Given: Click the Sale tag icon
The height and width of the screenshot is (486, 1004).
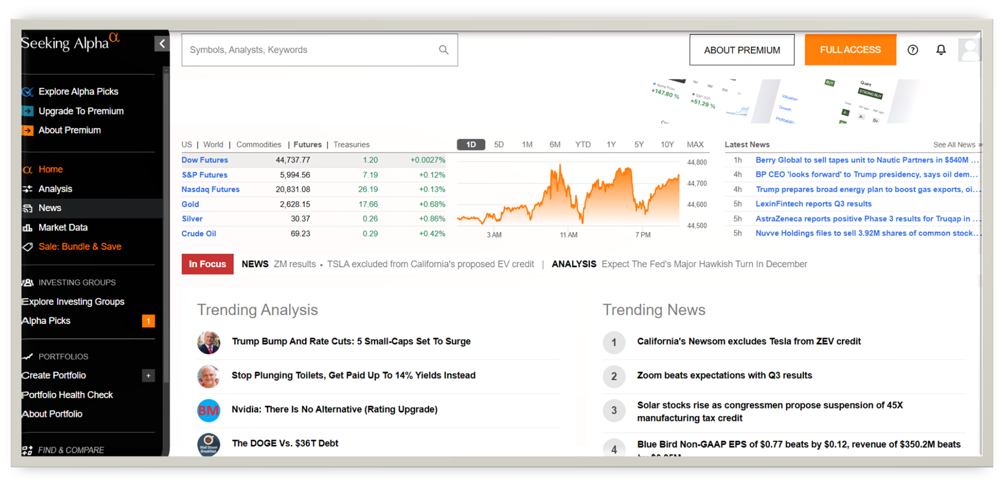Looking at the screenshot, I should click(28, 247).
